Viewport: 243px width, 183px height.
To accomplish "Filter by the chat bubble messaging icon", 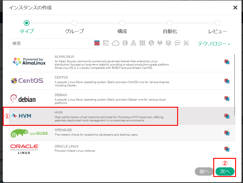I will coord(177,43).
